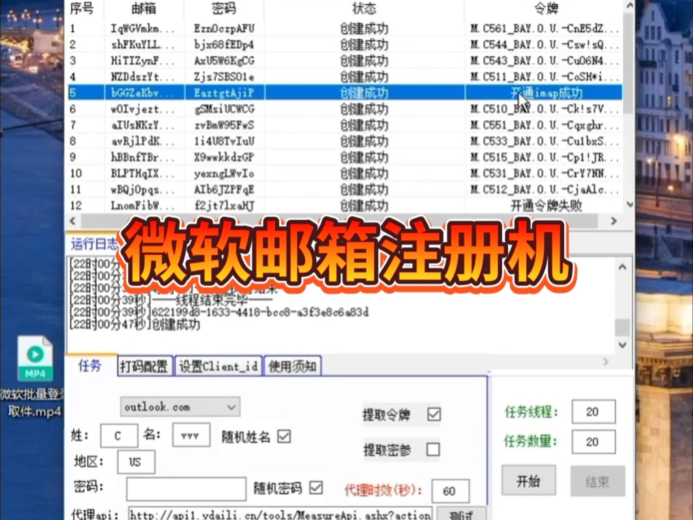Click the 任务数量 input field
The image size is (693, 520).
point(593,442)
